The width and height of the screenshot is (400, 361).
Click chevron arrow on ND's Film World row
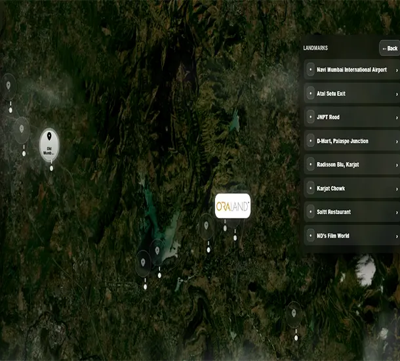pos(397,236)
